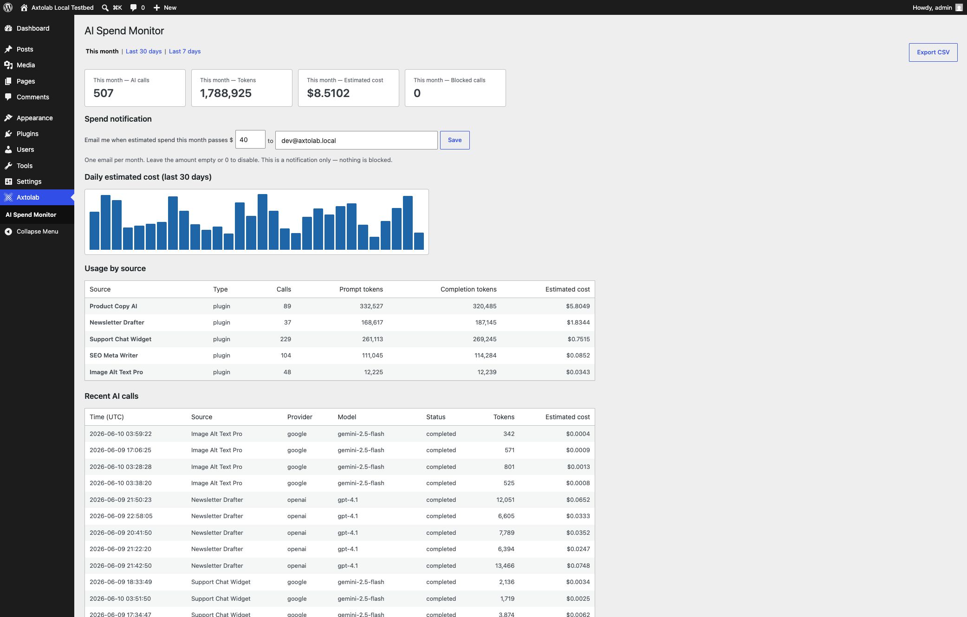The image size is (967, 617).
Task: Click the $0.0748 estimated cost cell
Action: click(578, 565)
